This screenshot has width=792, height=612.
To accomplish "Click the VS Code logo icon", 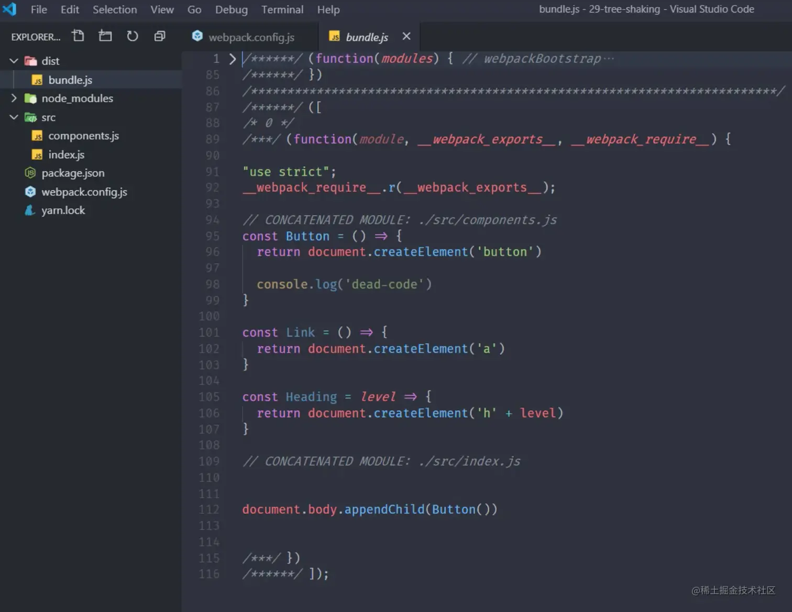I will tap(10, 9).
